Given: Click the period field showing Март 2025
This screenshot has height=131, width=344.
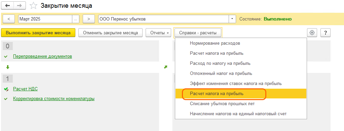Looking at the screenshot, I should tap(45, 19).
